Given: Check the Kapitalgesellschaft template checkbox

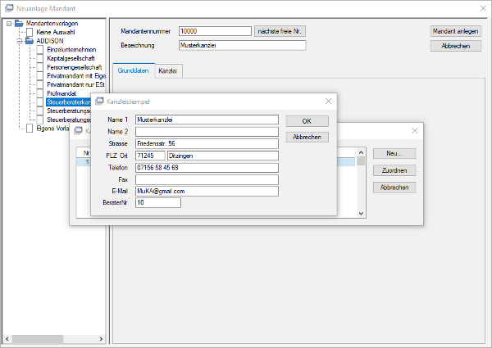Looking at the screenshot, I should pyautogui.click(x=40, y=58).
